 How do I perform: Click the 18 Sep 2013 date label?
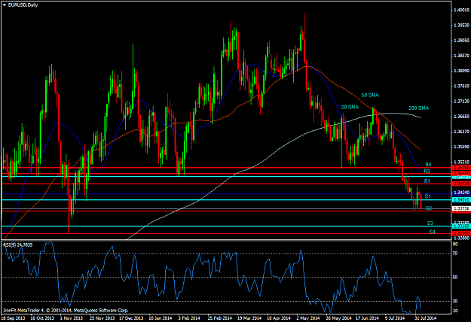14,317
